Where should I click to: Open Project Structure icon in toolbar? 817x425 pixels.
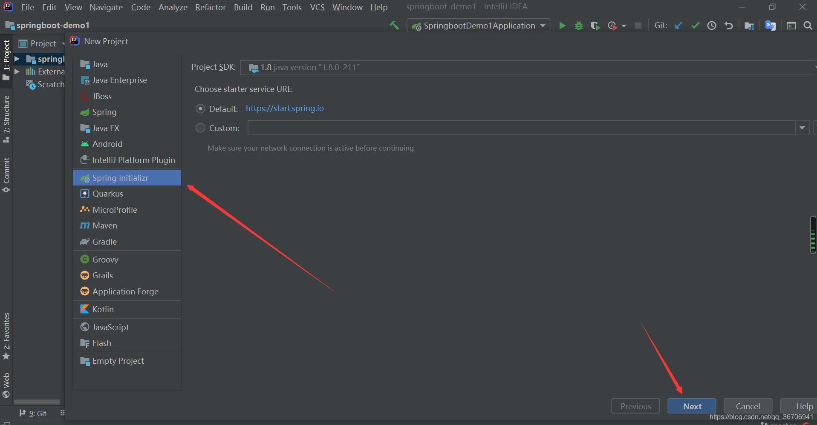point(749,26)
